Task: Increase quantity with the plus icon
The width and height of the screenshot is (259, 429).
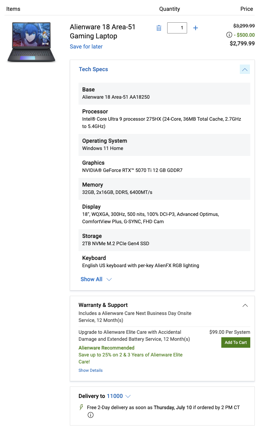Action: 195,28
